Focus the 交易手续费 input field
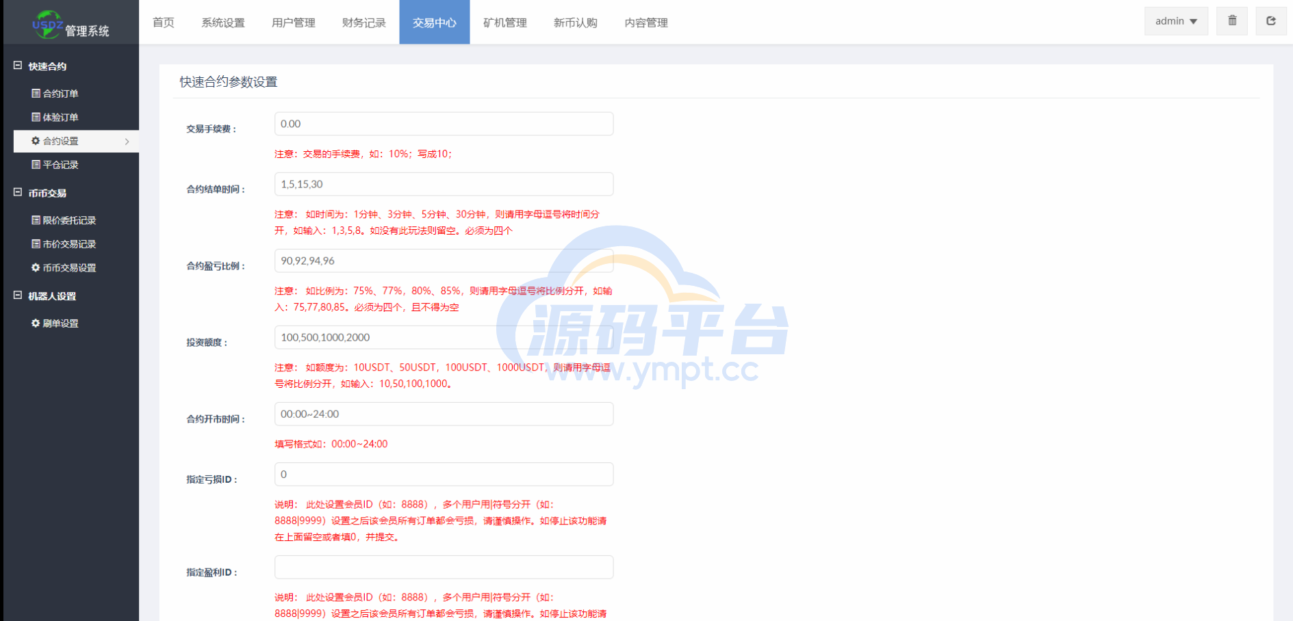This screenshot has width=1293, height=621. pos(444,124)
